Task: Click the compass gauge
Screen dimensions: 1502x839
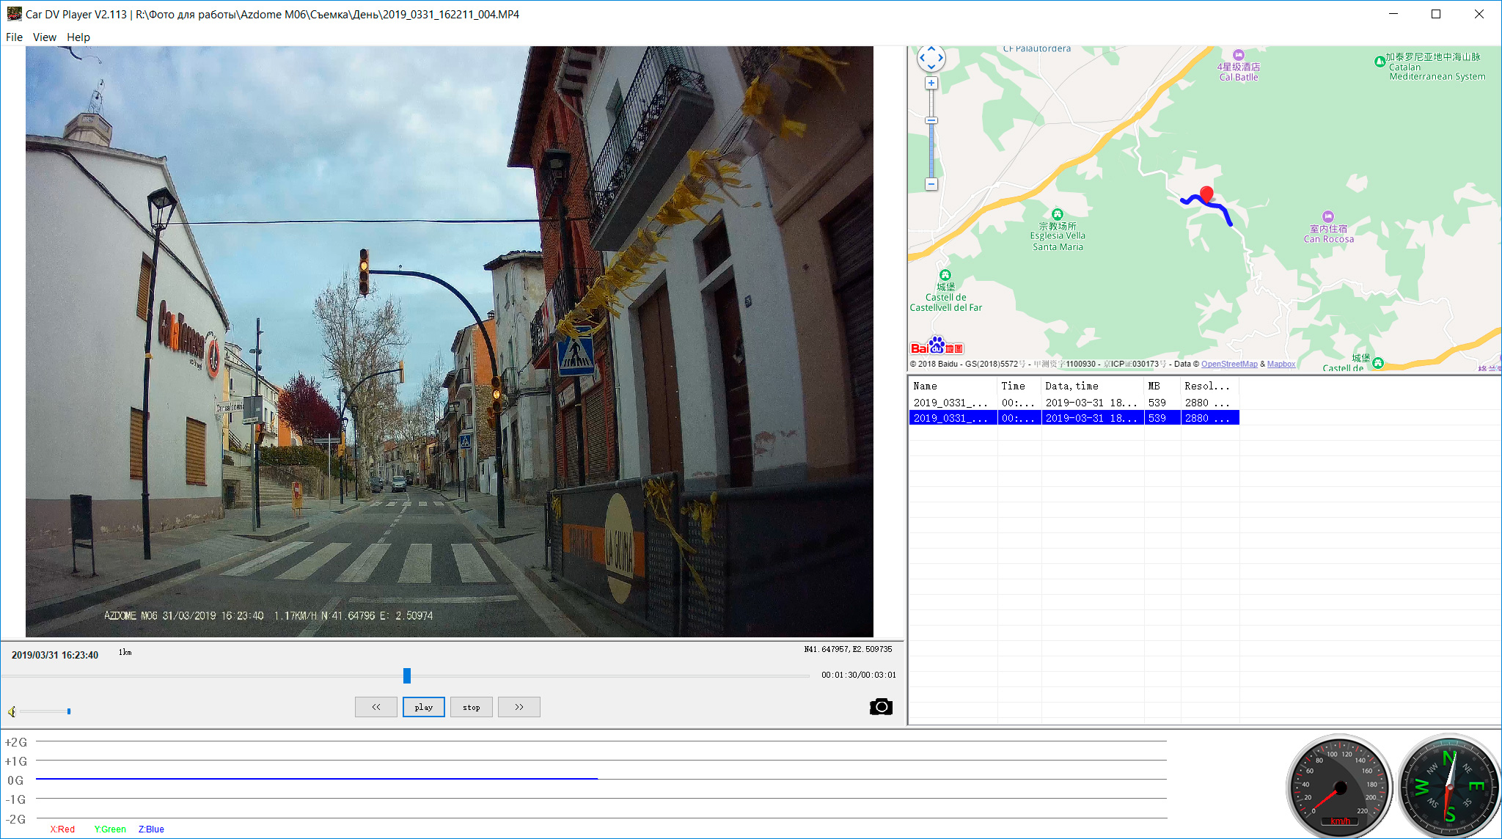Action: [x=1449, y=787]
